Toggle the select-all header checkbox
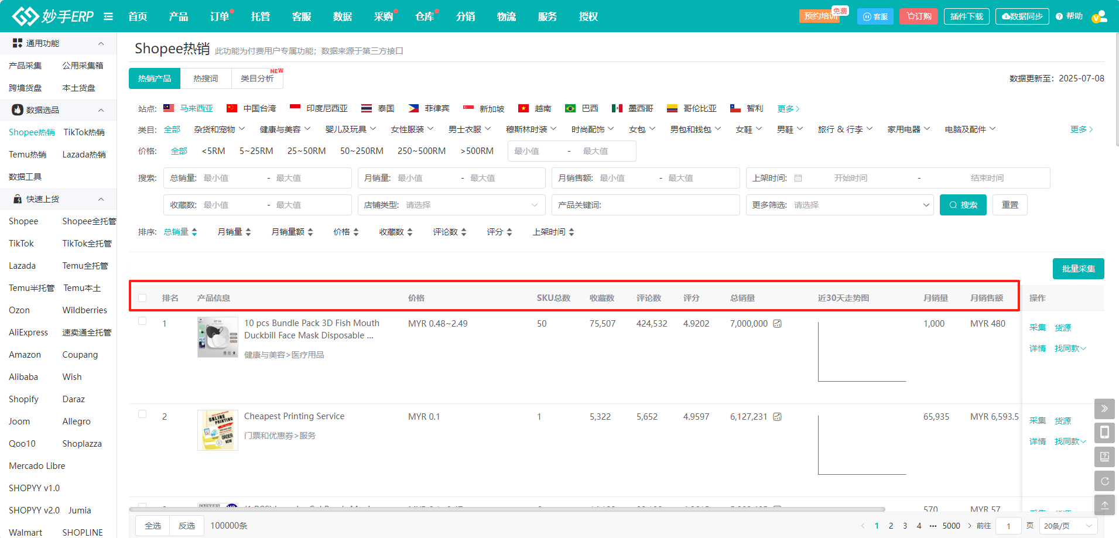This screenshot has width=1119, height=538. pyautogui.click(x=142, y=298)
